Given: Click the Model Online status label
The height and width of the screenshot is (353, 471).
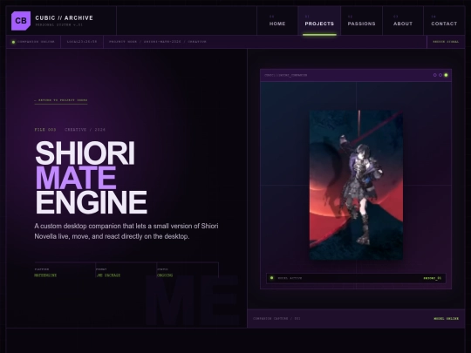Looking at the screenshot, I should pos(446,318).
